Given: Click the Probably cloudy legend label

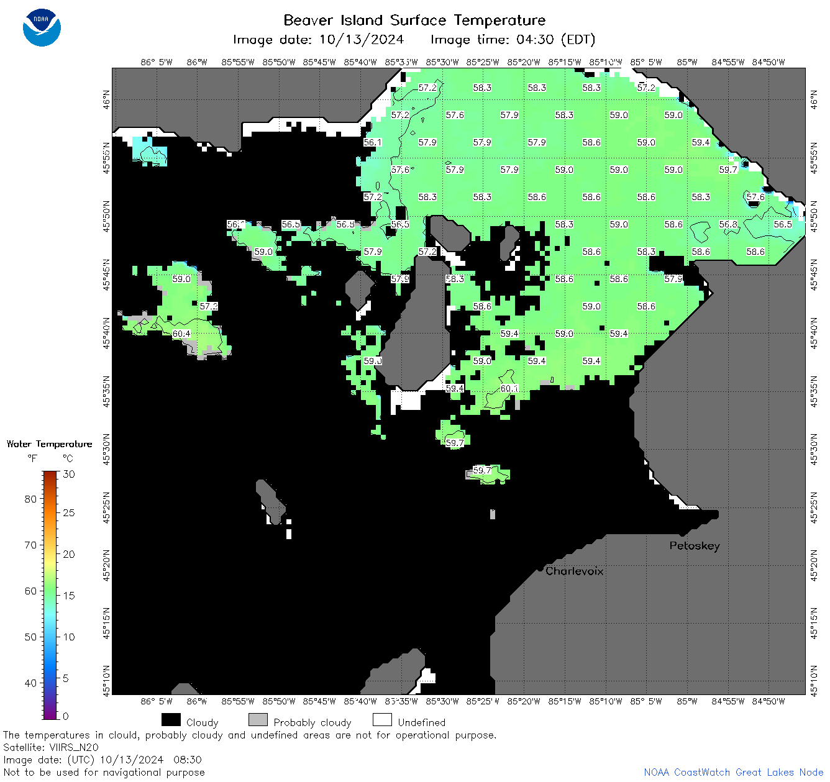Looking at the screenshot, I should point(312,723).
